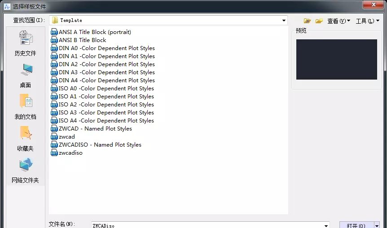Select "ANSI A Title Block (portrait)" name
Screen dimensions: 387x228
pos(95,32)
